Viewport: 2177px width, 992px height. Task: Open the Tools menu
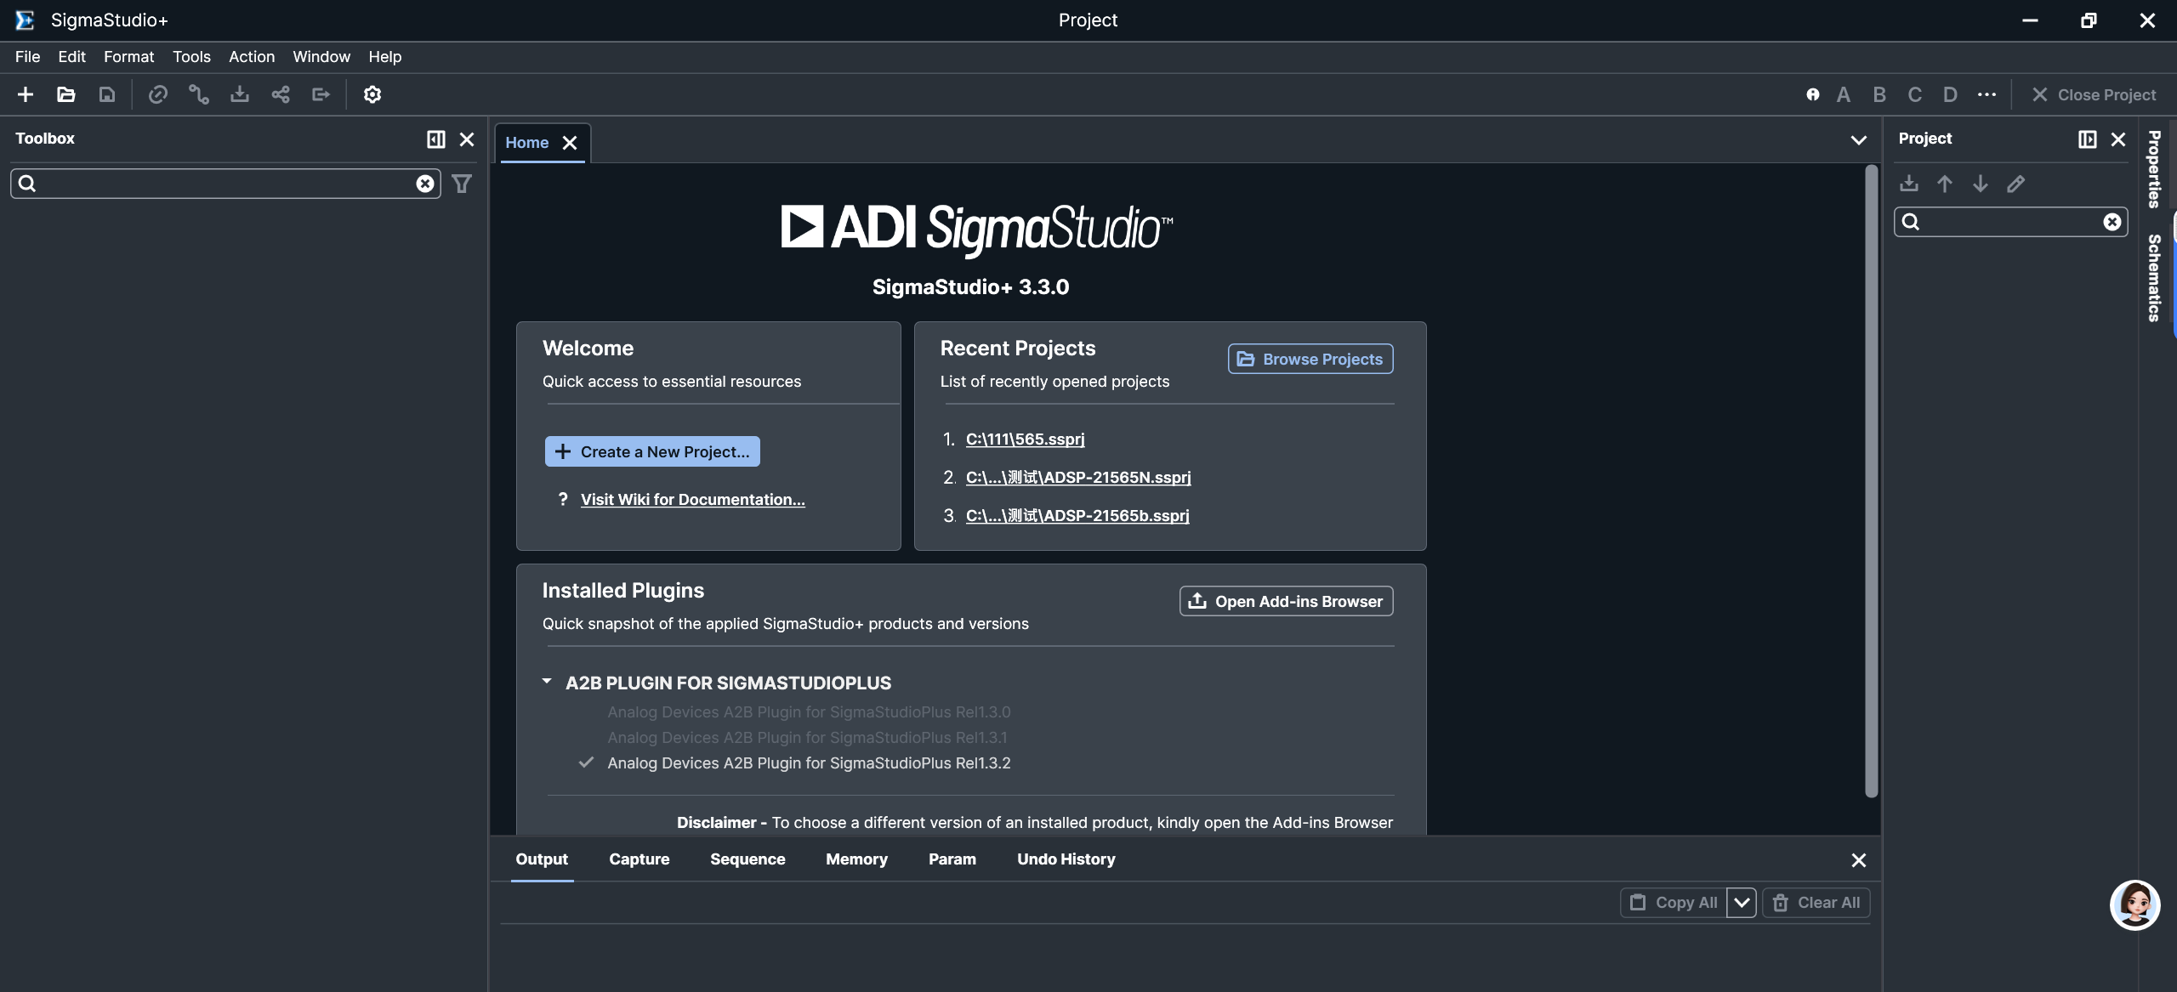(191, 57)
